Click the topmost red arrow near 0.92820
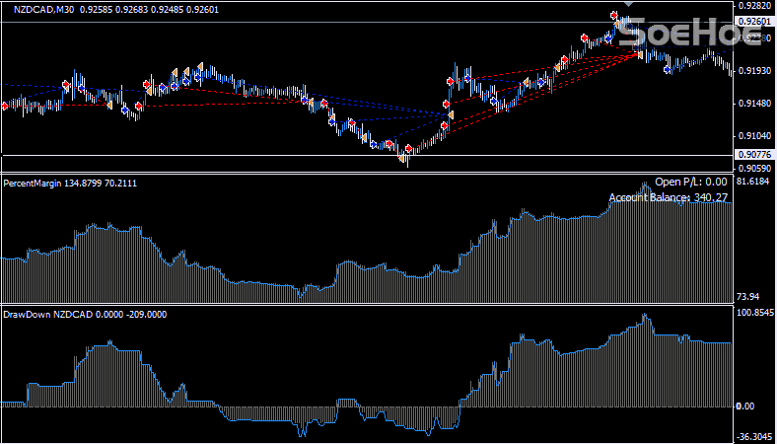This screenshot has width=777, height=444. (614, 16)
